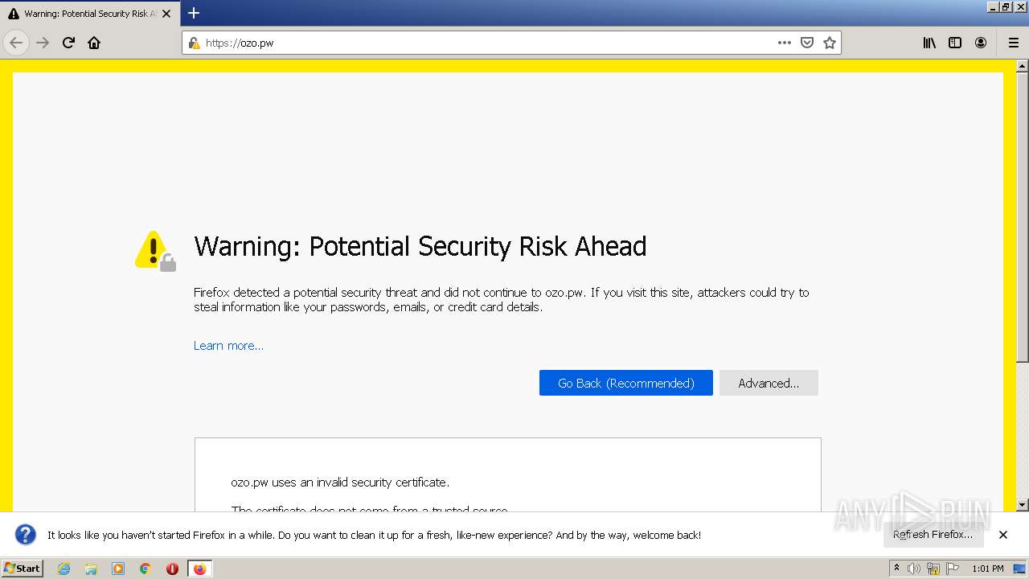Bookmark this page with star icon
1029x579 pixels.
[830, 43]
